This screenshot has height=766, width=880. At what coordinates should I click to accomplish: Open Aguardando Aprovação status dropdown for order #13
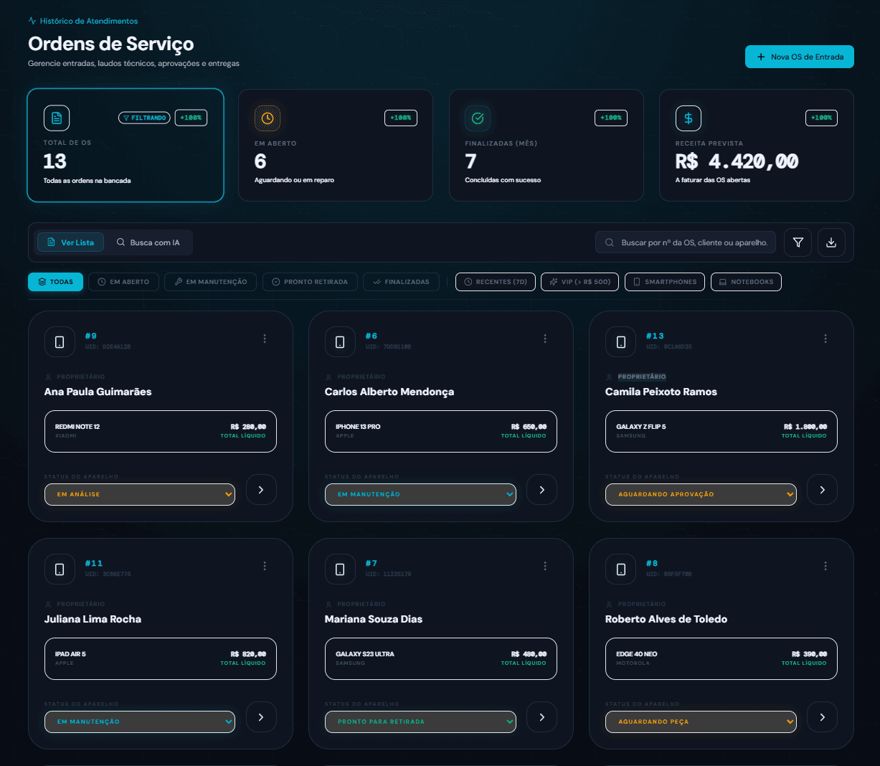tap(701, 494)
